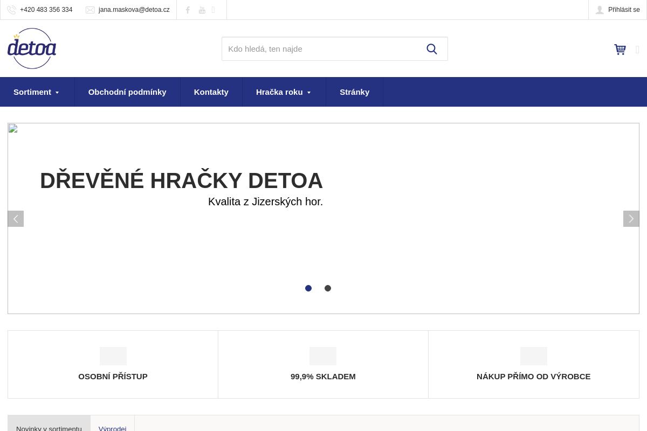Click the search magnifier button
The width and height of the screenshot is (647, 431).
432,49
